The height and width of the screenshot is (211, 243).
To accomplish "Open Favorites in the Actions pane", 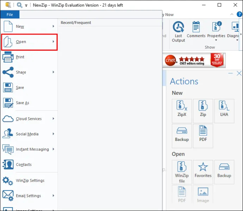I will (x=203, y=172).
